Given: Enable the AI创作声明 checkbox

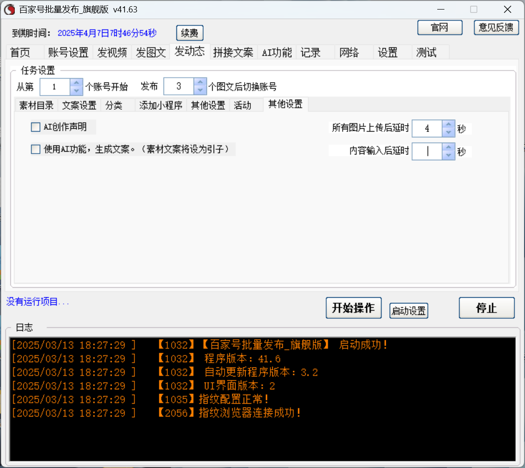Looking at the screenshot, I should [35, 127].
